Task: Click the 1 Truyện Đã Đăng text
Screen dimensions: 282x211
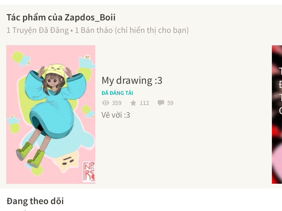Action: coord(38,30)
